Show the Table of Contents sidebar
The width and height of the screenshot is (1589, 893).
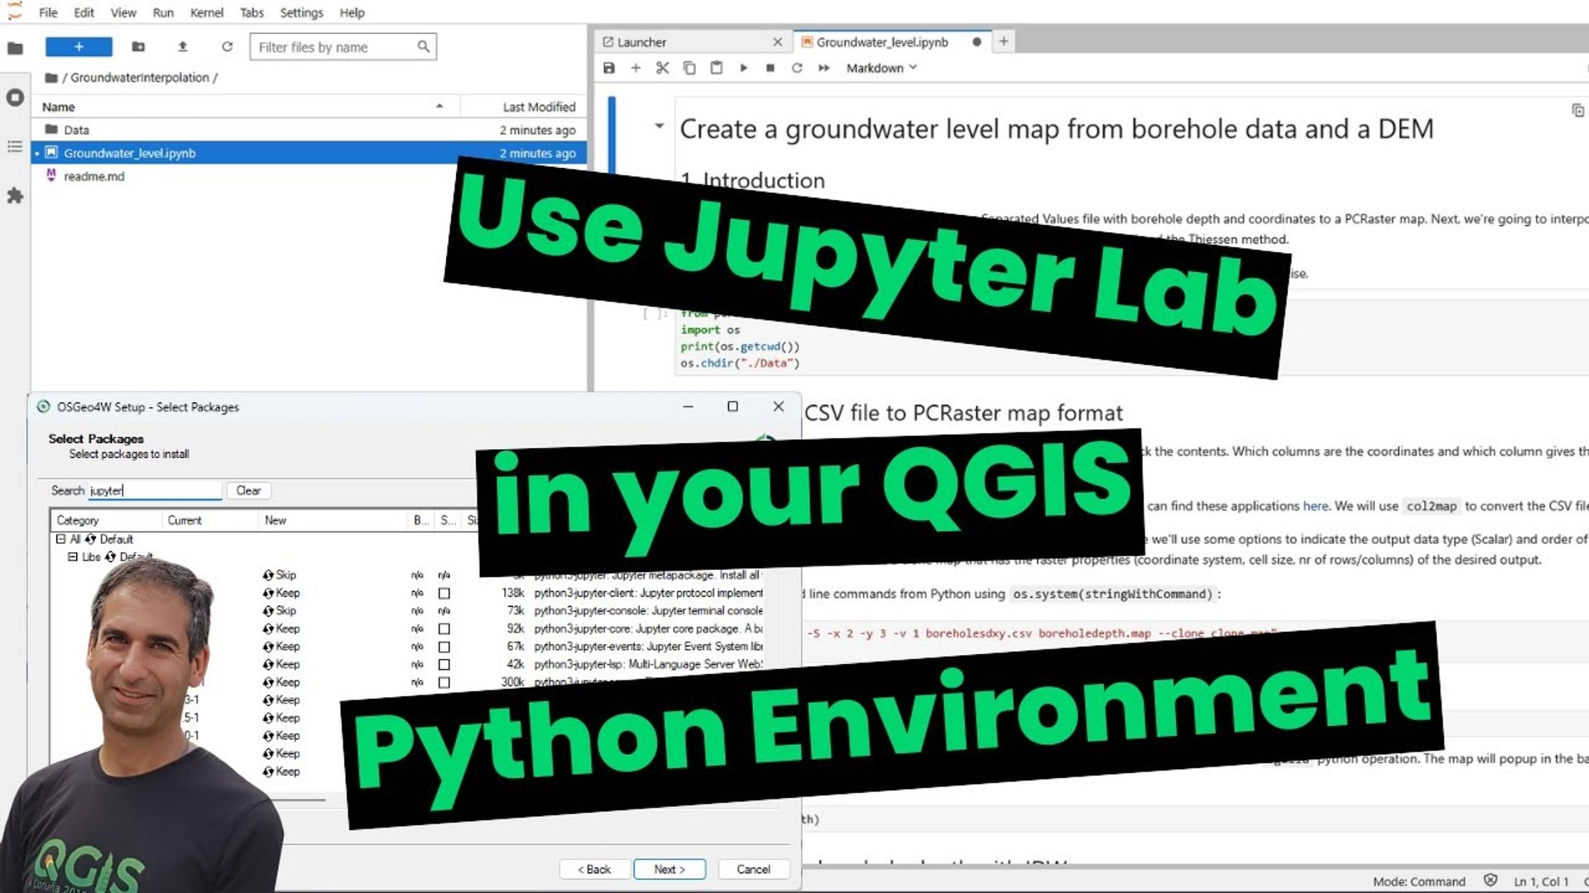coord(15,146)
